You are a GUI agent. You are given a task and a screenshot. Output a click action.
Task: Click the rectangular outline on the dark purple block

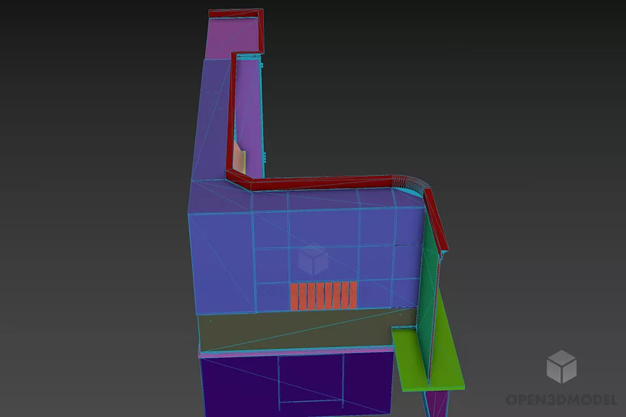coord(311,381)
